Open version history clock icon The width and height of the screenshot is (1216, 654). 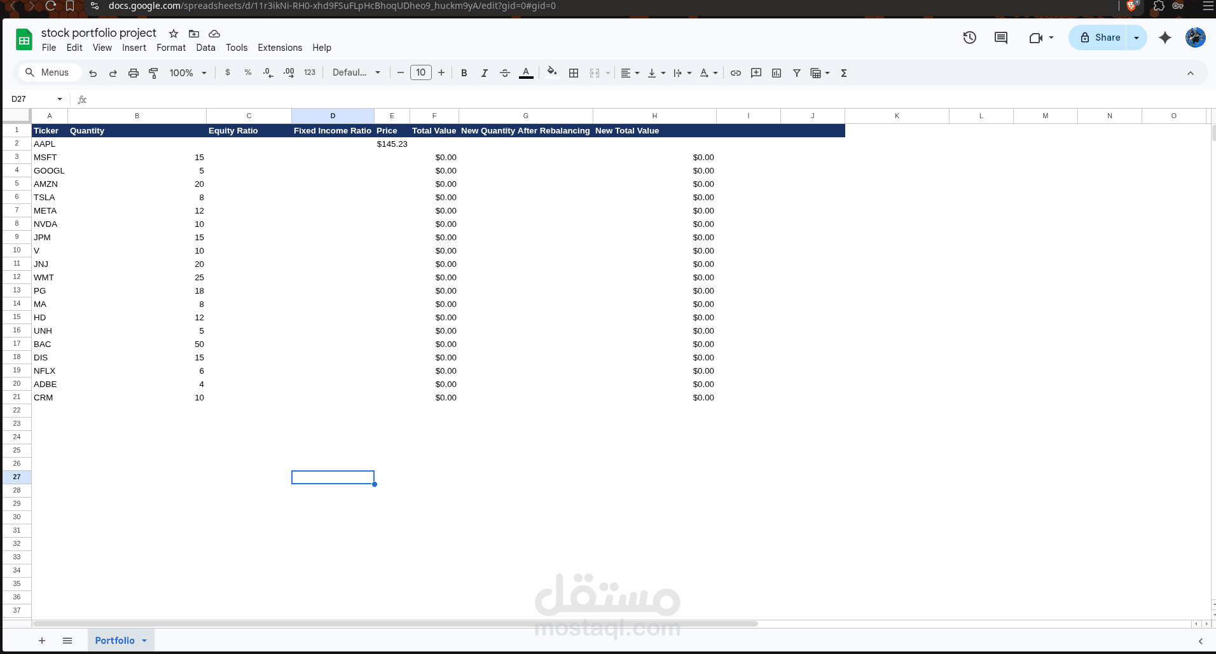click(x=969, y=37)
